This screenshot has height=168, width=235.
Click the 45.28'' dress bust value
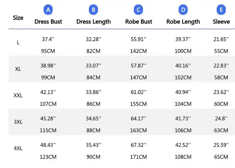coord(48,119)
